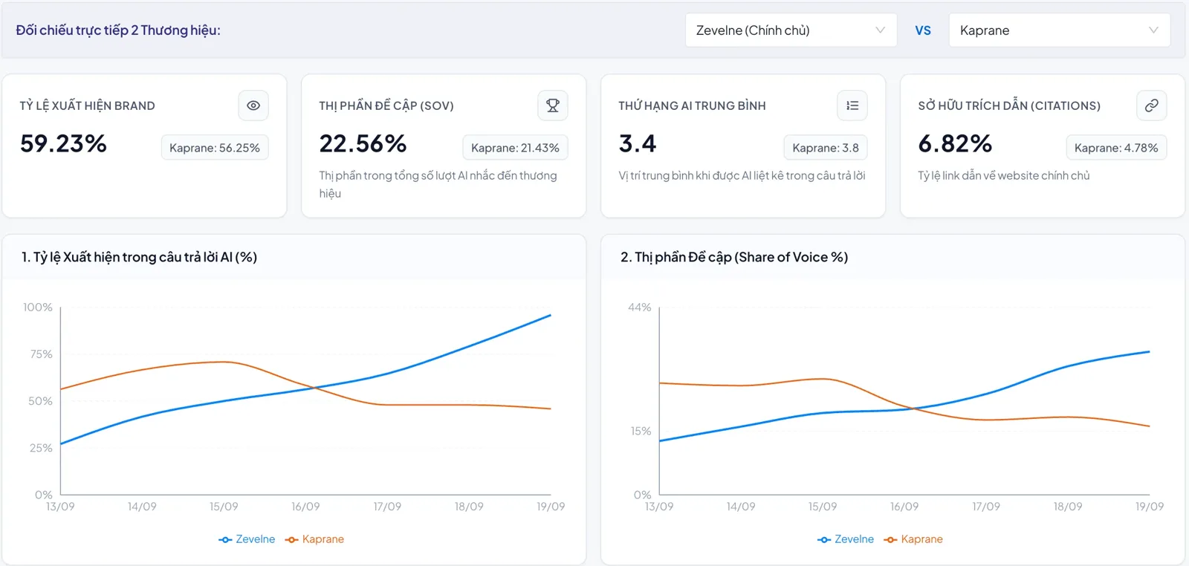Click the 3.4 average AI rank value
Image resolution: width=1189 pixels, height=566 pixels.
(638, 143)
